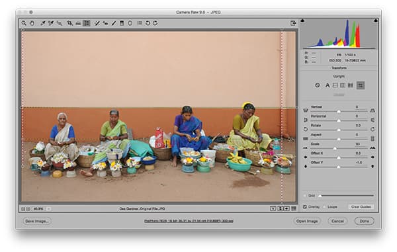This screenshot has width=397, height=252.
Task: Enable the Loupe checkbox
Action: coord(324,207)
